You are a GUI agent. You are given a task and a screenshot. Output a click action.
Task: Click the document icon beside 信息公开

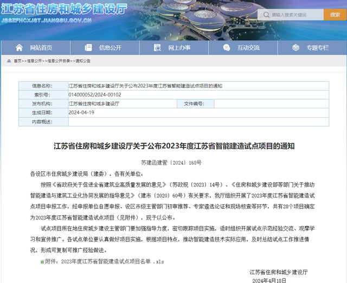coord(88,48)
